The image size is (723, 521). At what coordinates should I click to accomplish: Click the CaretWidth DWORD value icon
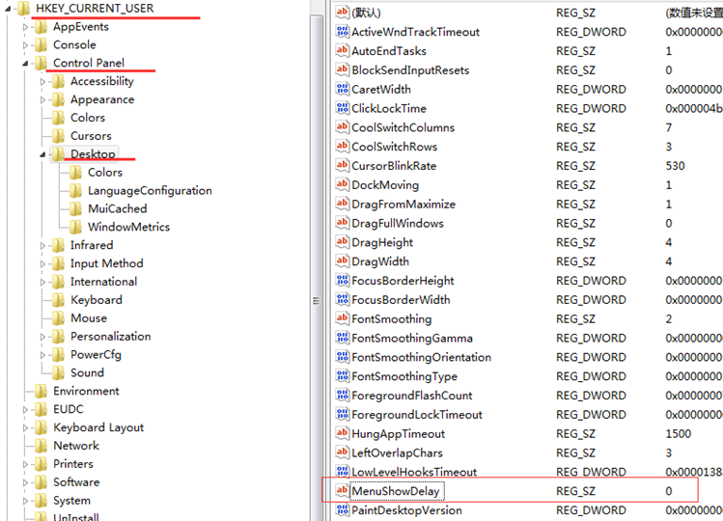pyautogui.click(x=342, y=90)
